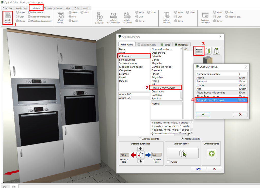Screen dimensions: 260x188
Task: Switch to the Textos y contornos tab
Action: pyautogui.click(x=53, y=8)
